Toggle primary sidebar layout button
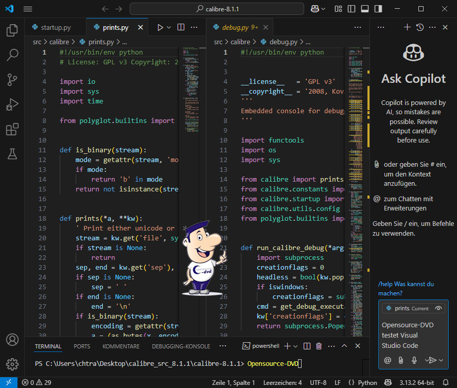The width and height of the screenshot is (457, 388). pyautogui.click(x=352, y=9)
